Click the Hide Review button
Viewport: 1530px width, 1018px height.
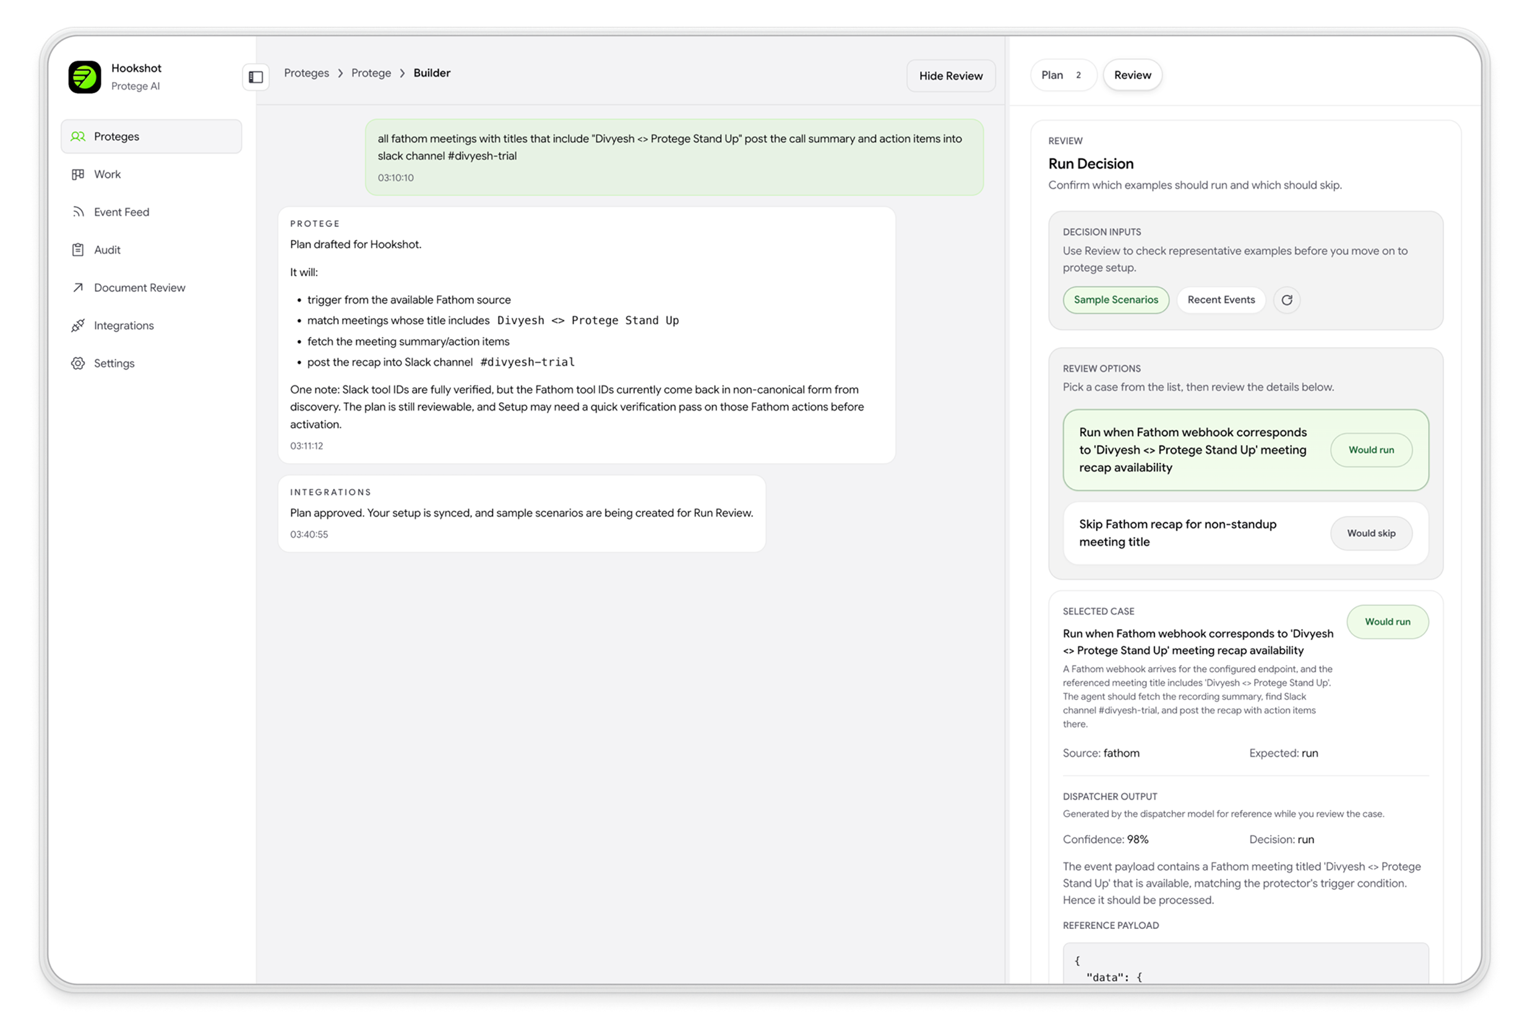951,76
